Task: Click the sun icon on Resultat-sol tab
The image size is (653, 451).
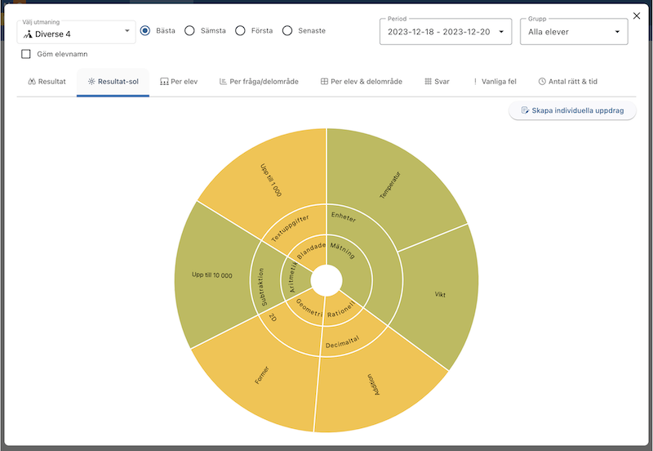Action: (91, 82)
